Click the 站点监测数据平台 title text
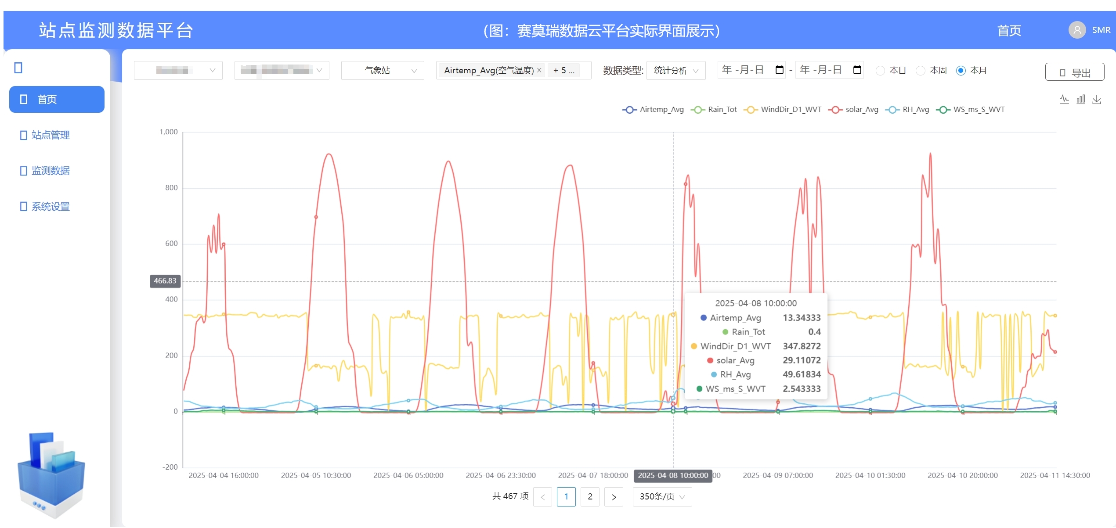 [x=116, y=31]
